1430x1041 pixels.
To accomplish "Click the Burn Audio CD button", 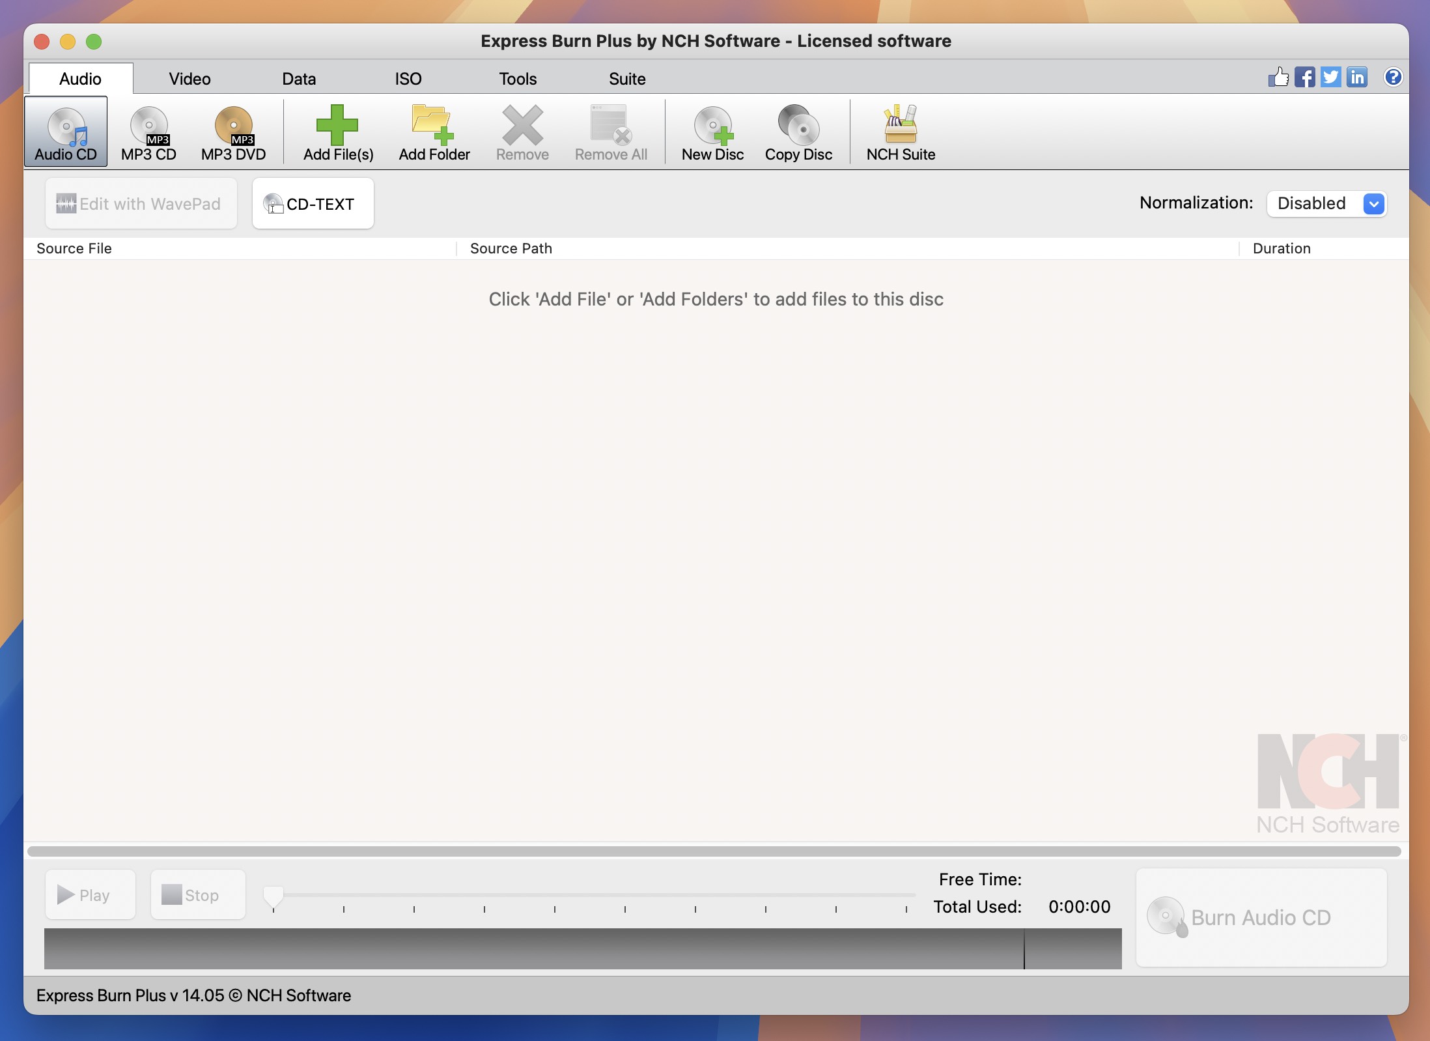I will click(x=1261, y=918).
